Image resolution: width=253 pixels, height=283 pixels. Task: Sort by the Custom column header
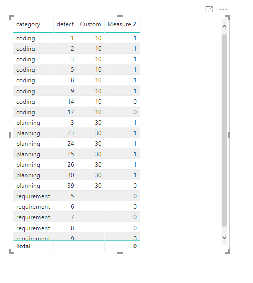click(x=90, y=24)
